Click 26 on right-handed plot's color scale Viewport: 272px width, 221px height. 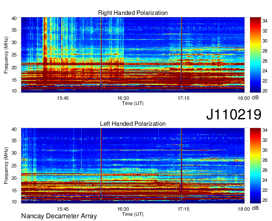pos(265,61)
